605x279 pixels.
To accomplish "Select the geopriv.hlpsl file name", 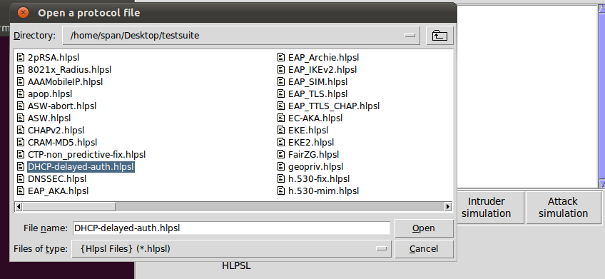I will click(x=315, y=167).
